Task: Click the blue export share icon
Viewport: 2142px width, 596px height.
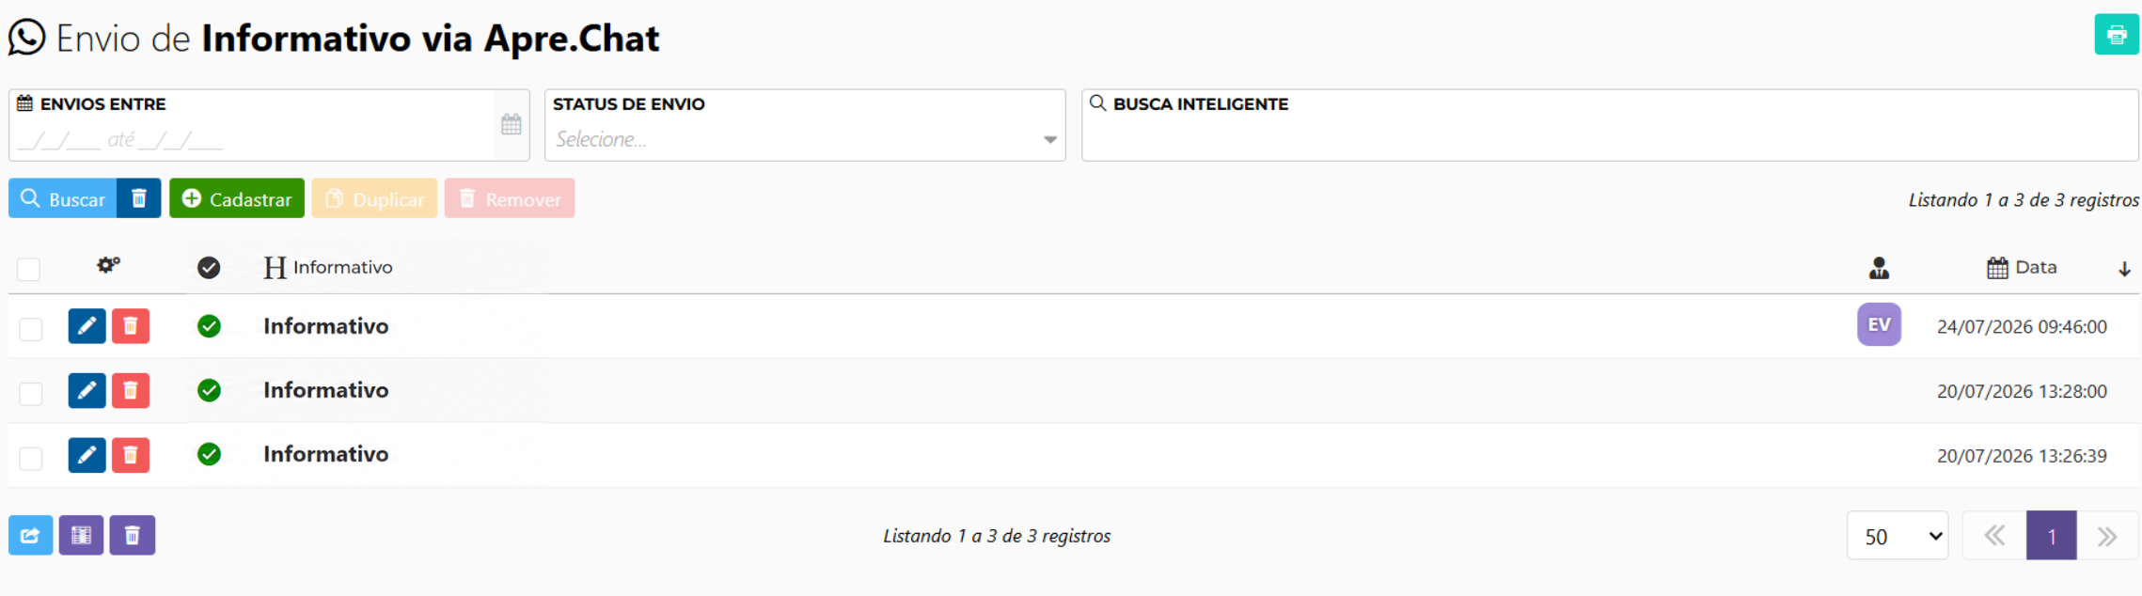Action: pyautogui.click(x=31, y=535)
